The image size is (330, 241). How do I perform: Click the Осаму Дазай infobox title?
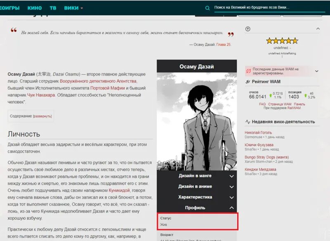(x=197, y=66)
